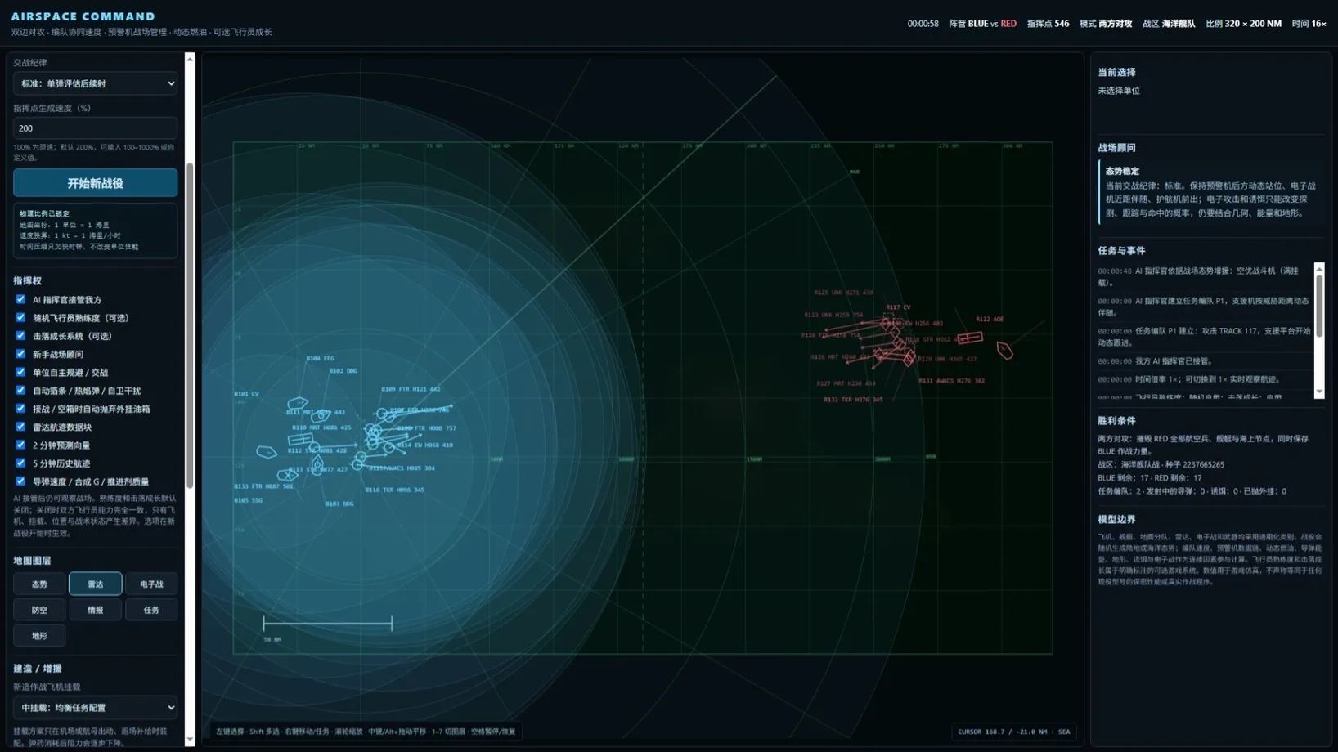Uncheck 导弹速度 / 合成 G / 推进剂质量

pos(20,481)
